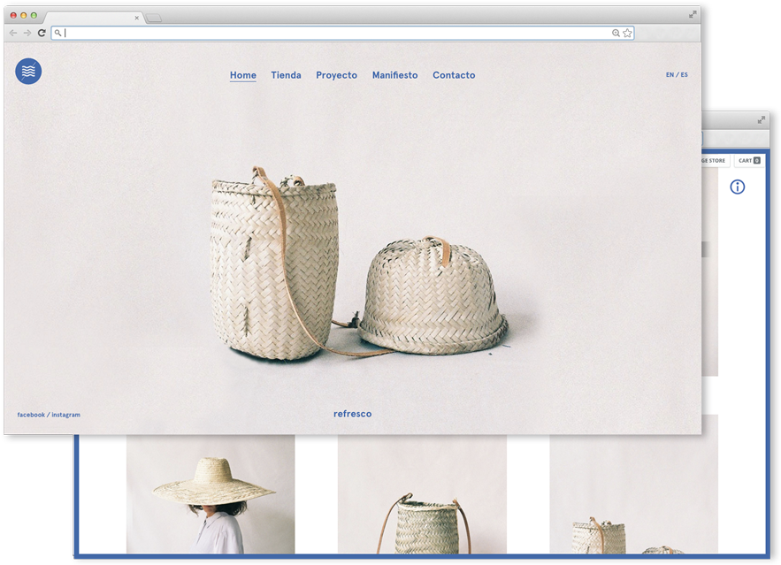Open the CART showing 0 items

tap(748, 160)
